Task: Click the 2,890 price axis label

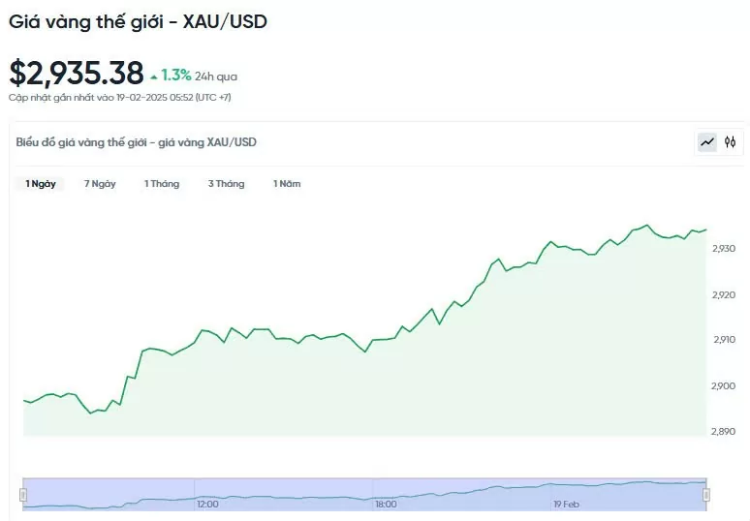Action: (x=724, y=431)
